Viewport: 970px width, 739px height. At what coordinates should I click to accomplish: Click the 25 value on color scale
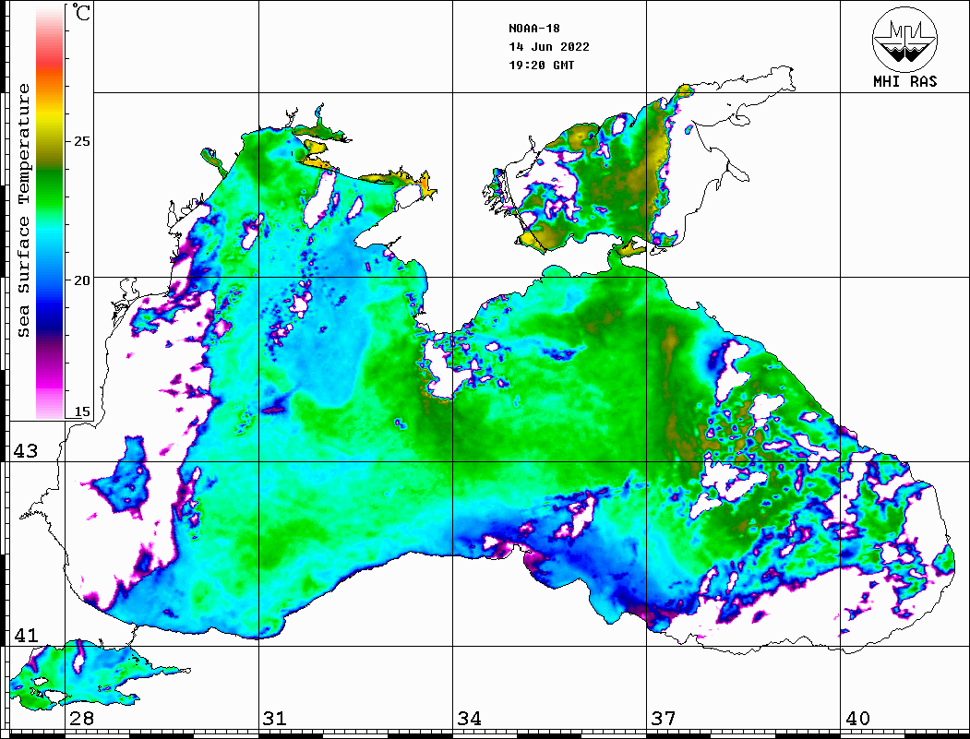pyautogui.click(x=81, y=141)
